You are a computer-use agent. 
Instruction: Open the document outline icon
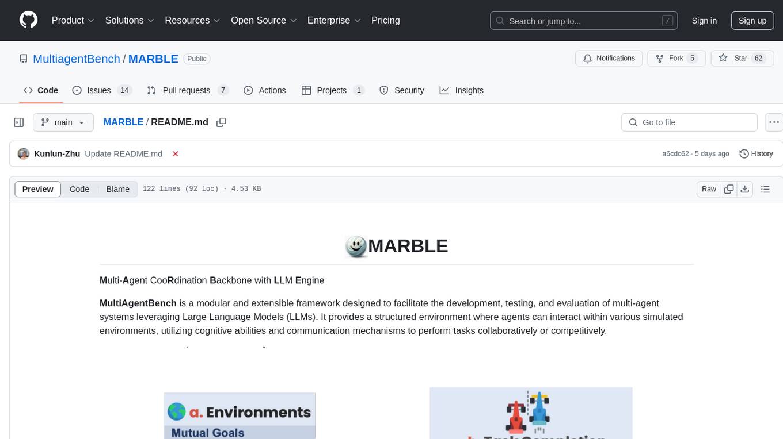(x=765, y=189)
